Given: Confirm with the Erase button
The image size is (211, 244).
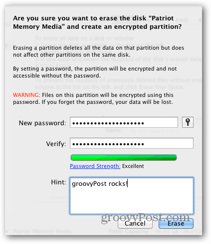Looking at the screenshot, I should pyautogui.click(x=176, y=224).
